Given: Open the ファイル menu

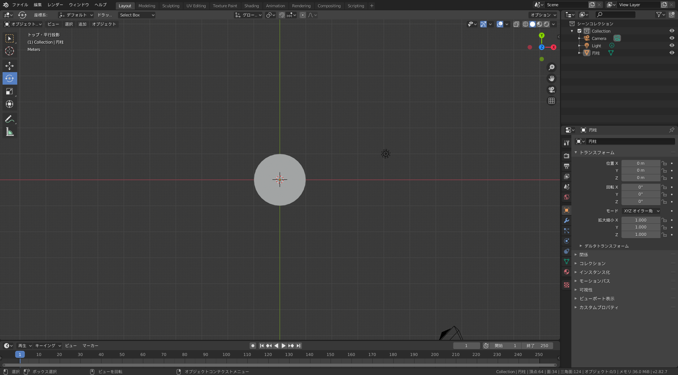Looking at the screenshot, I should click(20, 5).
